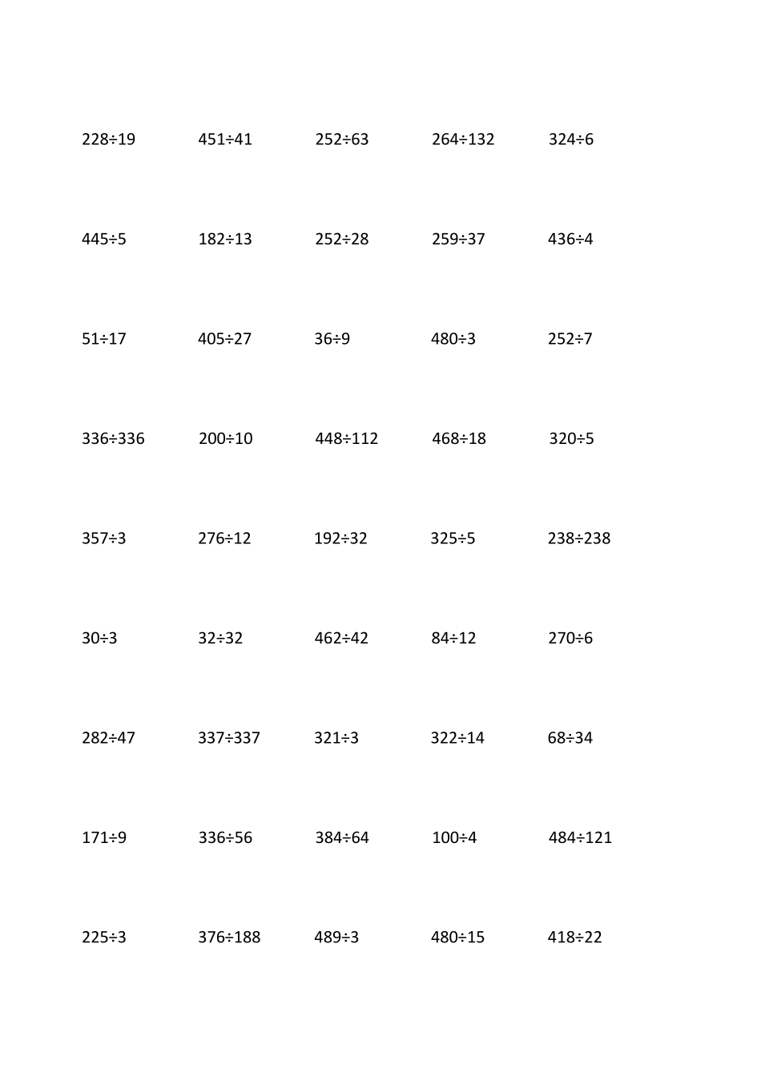Select the 448÷112 expression

coord(346,438)
